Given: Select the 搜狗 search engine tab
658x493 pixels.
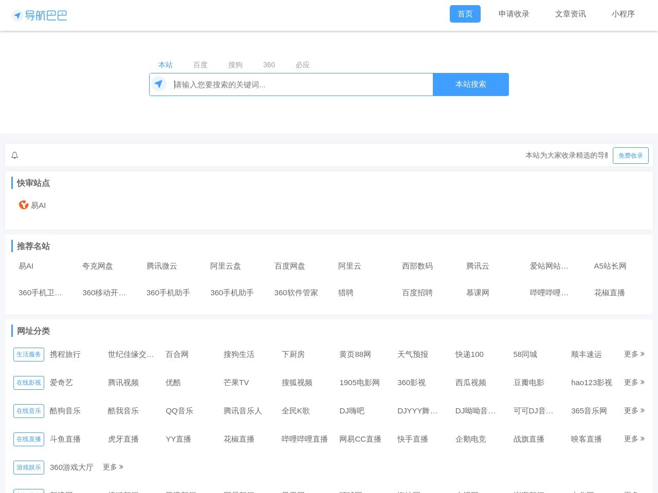Looking at the screenshot, I should click(235, 65).
